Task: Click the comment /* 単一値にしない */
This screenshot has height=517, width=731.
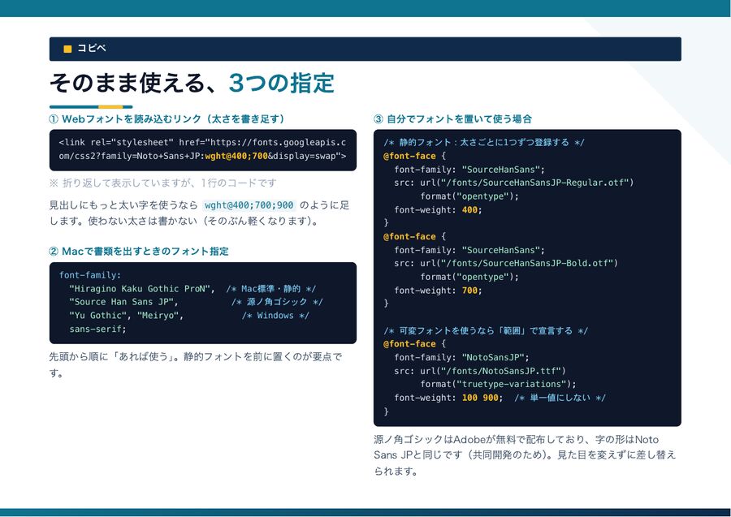Action: [x=560, y=398]
